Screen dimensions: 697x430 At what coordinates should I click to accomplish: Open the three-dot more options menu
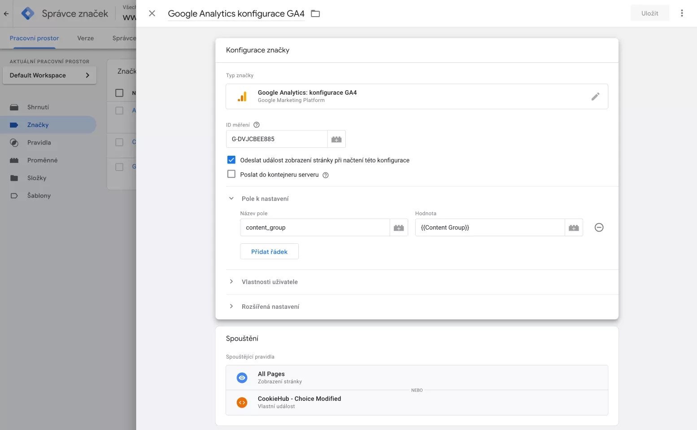(682, 13)
